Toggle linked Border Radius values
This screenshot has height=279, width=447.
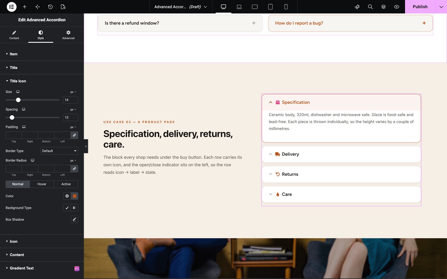pos(74,169)
